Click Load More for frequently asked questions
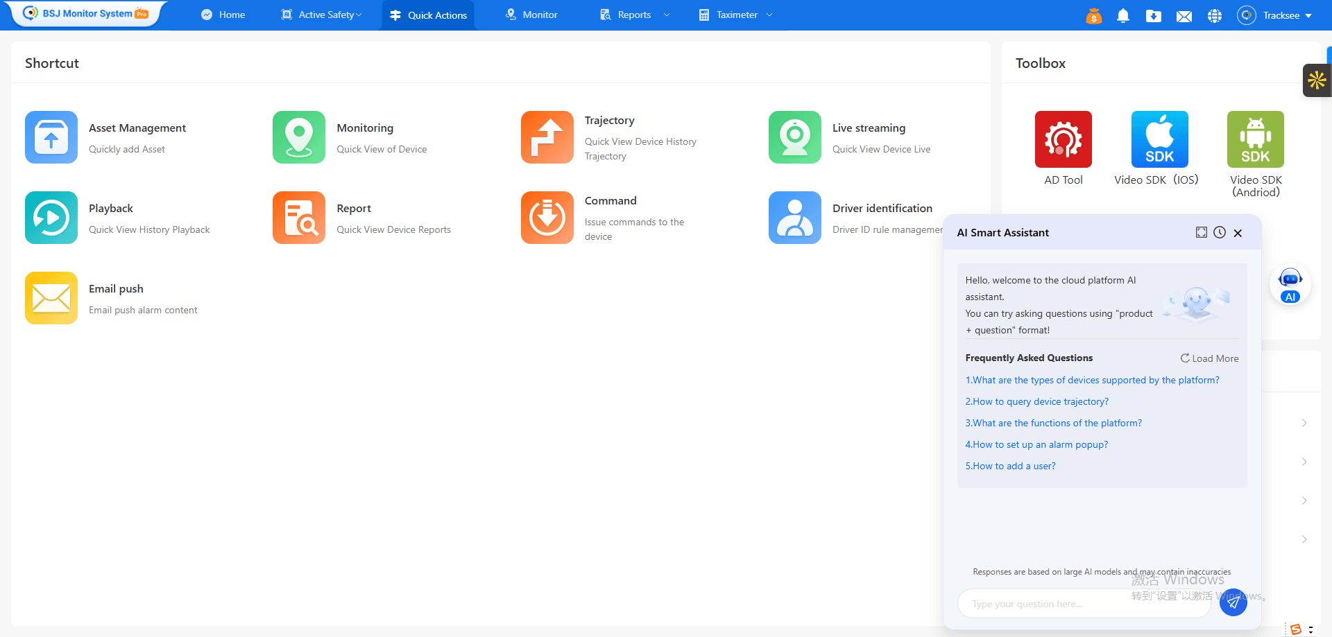Viewport: 1332px width, 637px height. [1209, 358]
